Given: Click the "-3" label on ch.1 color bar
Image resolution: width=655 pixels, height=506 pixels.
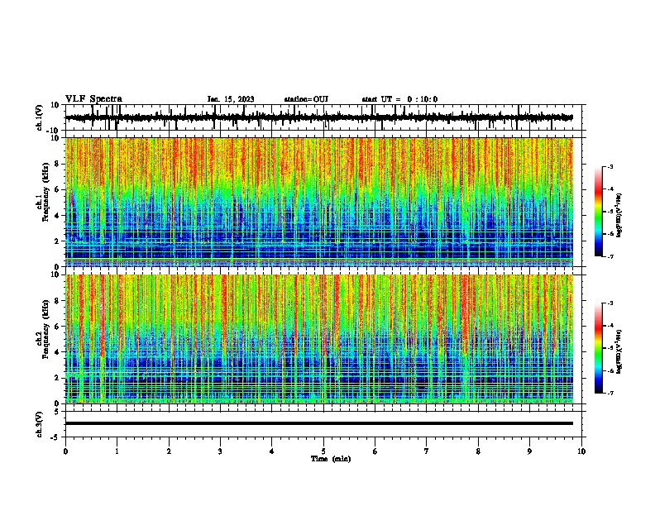Looking at the screenshot, I should 610,166.
